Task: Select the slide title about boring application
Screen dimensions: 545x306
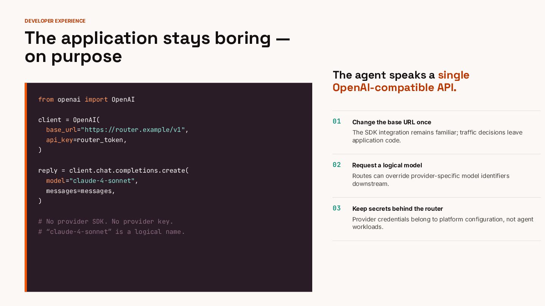Action: (x=157, y=47)
